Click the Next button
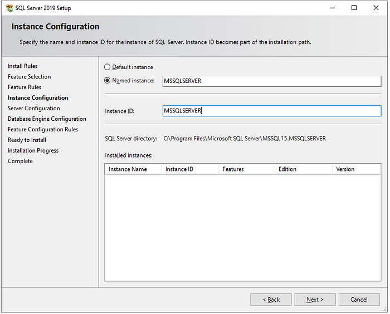The image size is (390, 314). pyautogui.click(x=315, y=300)
